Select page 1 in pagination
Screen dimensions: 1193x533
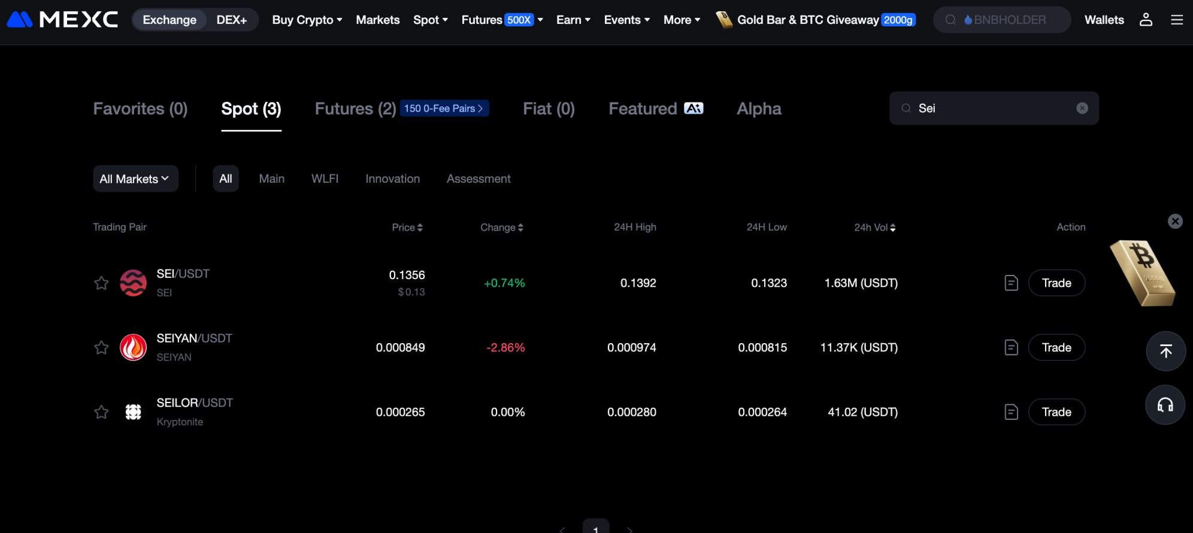[596, 527]
